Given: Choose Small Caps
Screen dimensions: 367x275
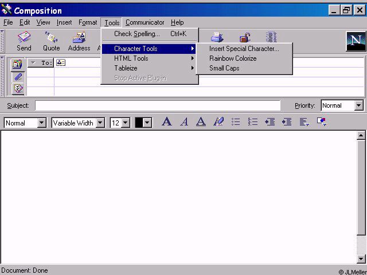Looking at the screenshot, I should pos(244,68).
